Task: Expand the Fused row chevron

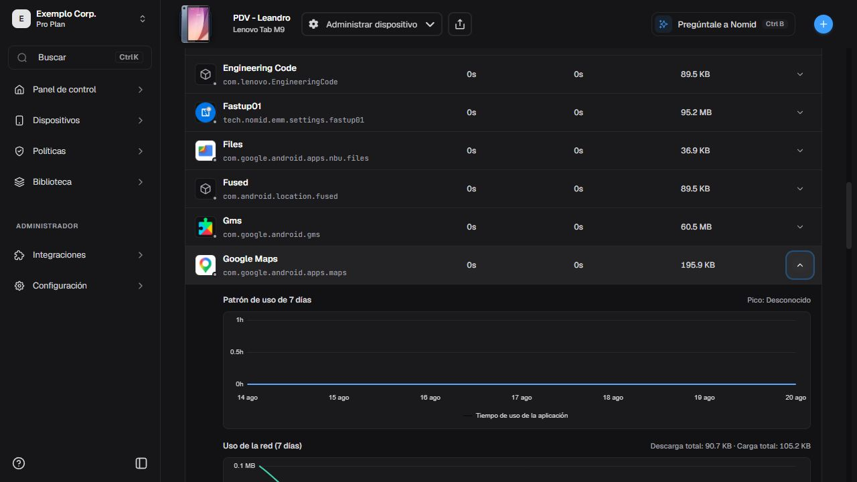Action: pyautogui.click(x=800, y=189)
